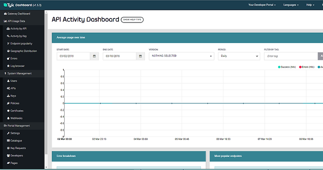This screenshot has width=323, height=170.
Task: Open the Log browser page
Action: click(x=17, y=66)
